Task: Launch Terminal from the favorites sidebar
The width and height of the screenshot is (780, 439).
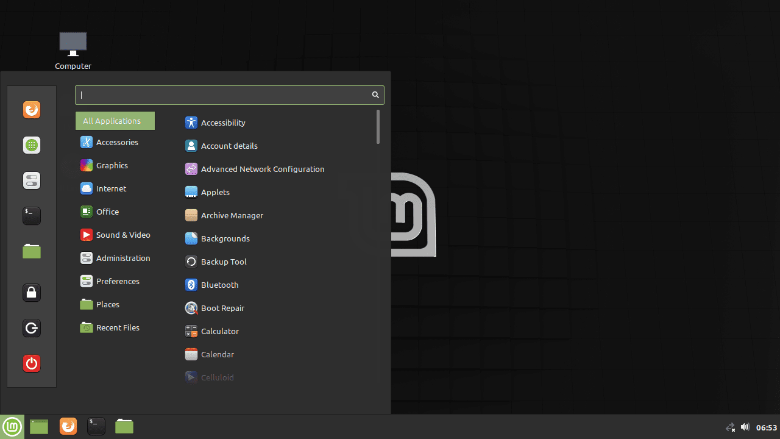Action: click(32, 215)
